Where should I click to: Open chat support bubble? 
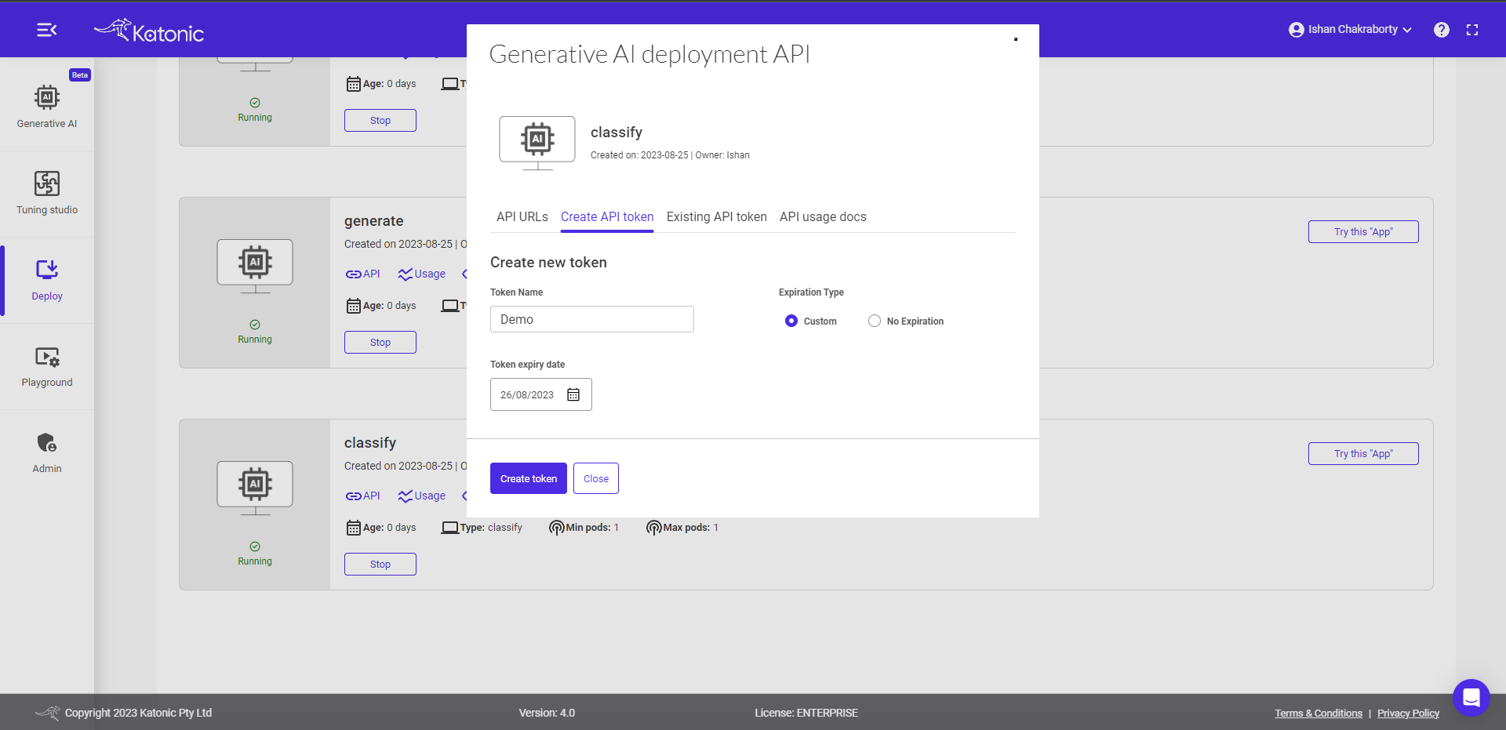tap(1471, 697)
